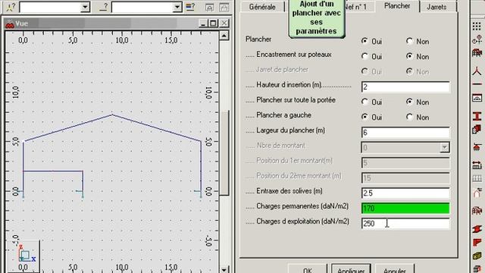485x273 pixels.
Task: Maximize the Vue window
Action: (213, 24)
